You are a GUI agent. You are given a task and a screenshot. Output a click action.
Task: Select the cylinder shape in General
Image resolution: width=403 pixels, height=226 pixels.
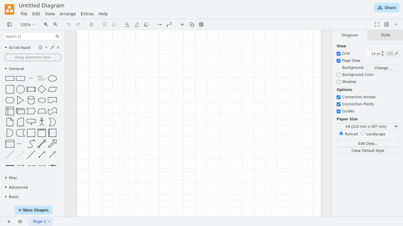click(31, 100)
